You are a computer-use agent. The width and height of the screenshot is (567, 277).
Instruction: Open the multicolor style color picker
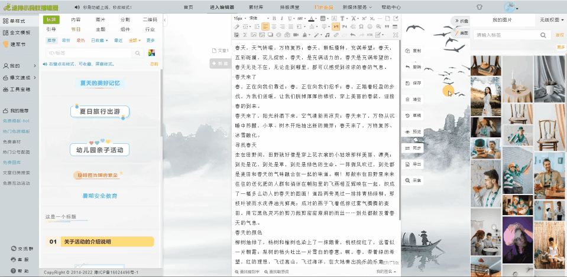pyautogui.click(x=151, y=53)
